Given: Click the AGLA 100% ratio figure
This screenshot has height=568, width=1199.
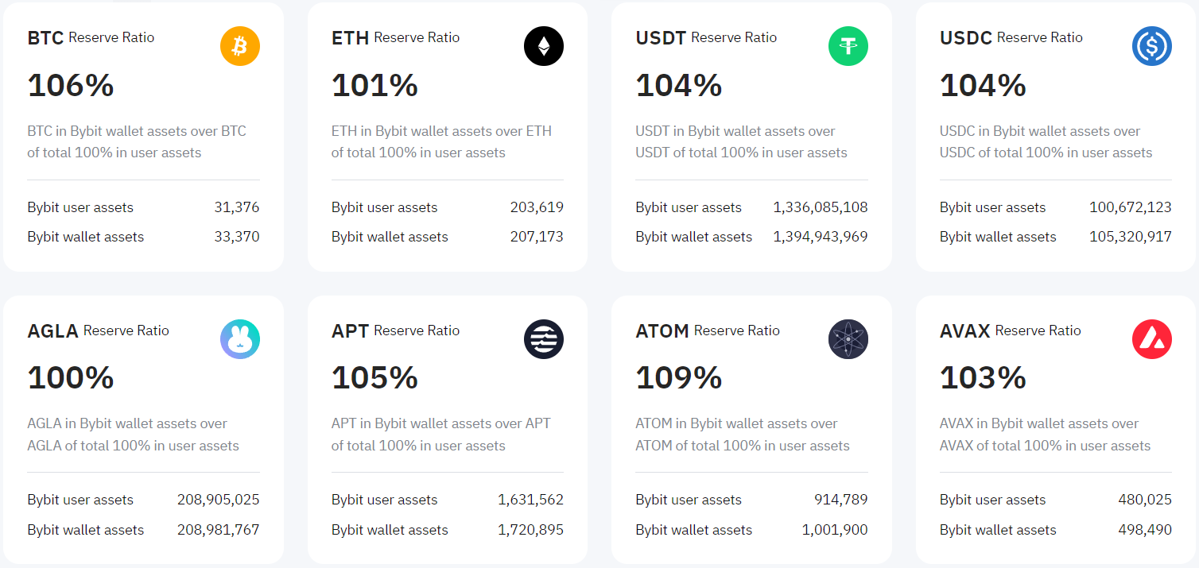Looking at the screenshot, I should coord(71,378).
